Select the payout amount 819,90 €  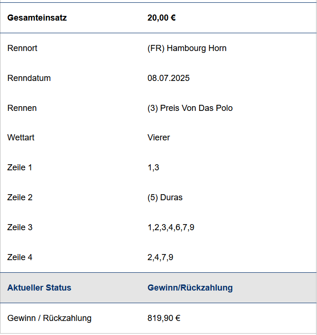[x=164, y=318]
